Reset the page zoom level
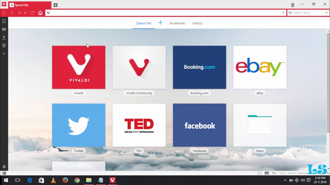The image size is (330, 185). point(282,173)
